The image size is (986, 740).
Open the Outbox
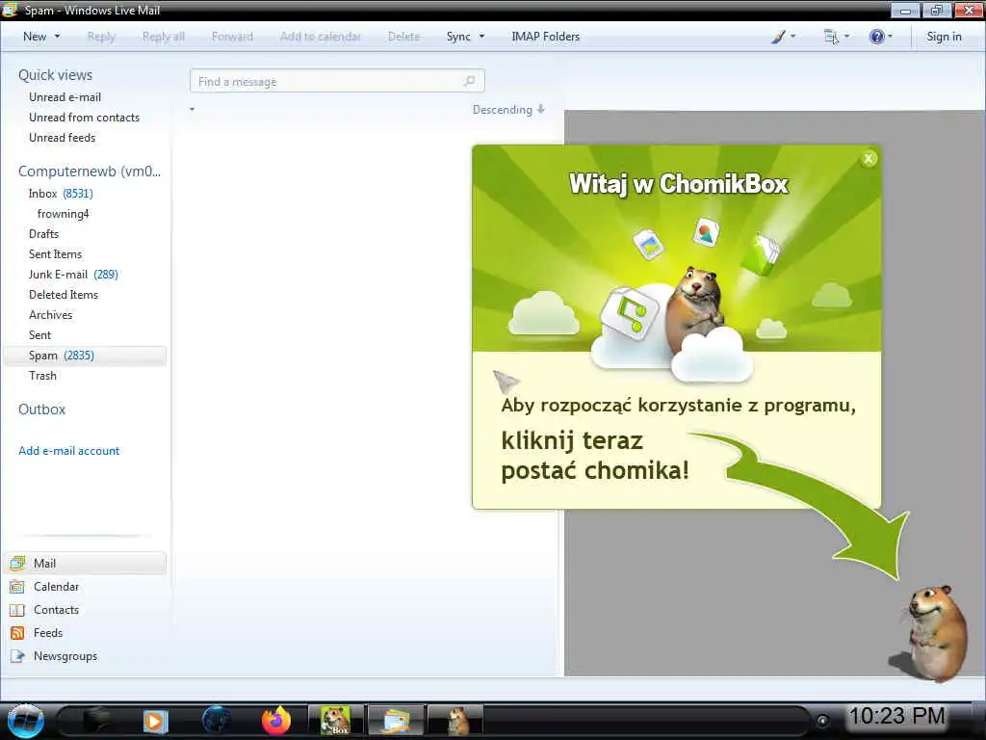click(41, 410)
